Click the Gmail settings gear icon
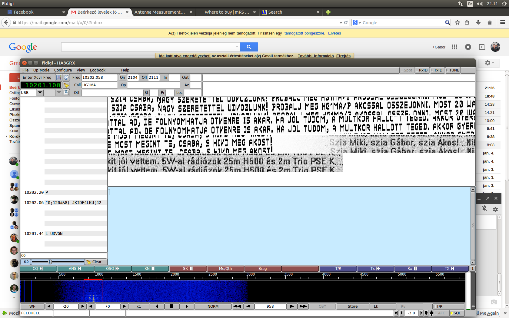Viewport: 509px width, 318px height. click(x=489, y=63)
